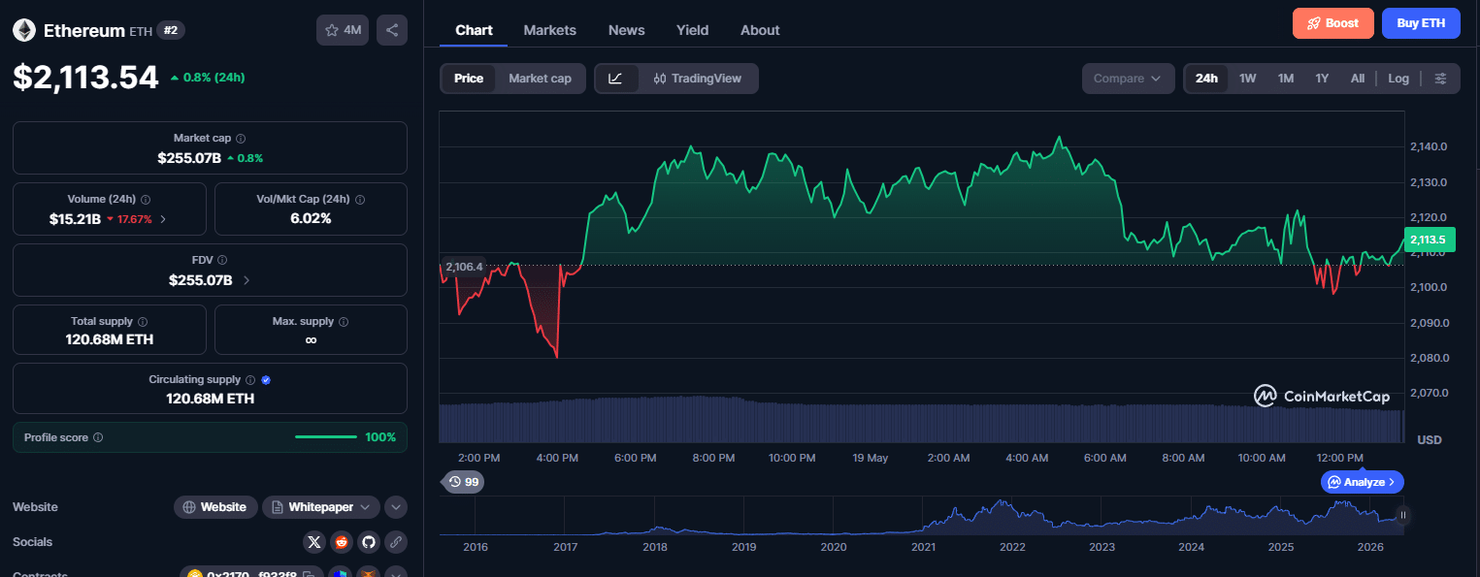
Task: Click the 2,106.4 opening price label
Action: coord(464,266)
